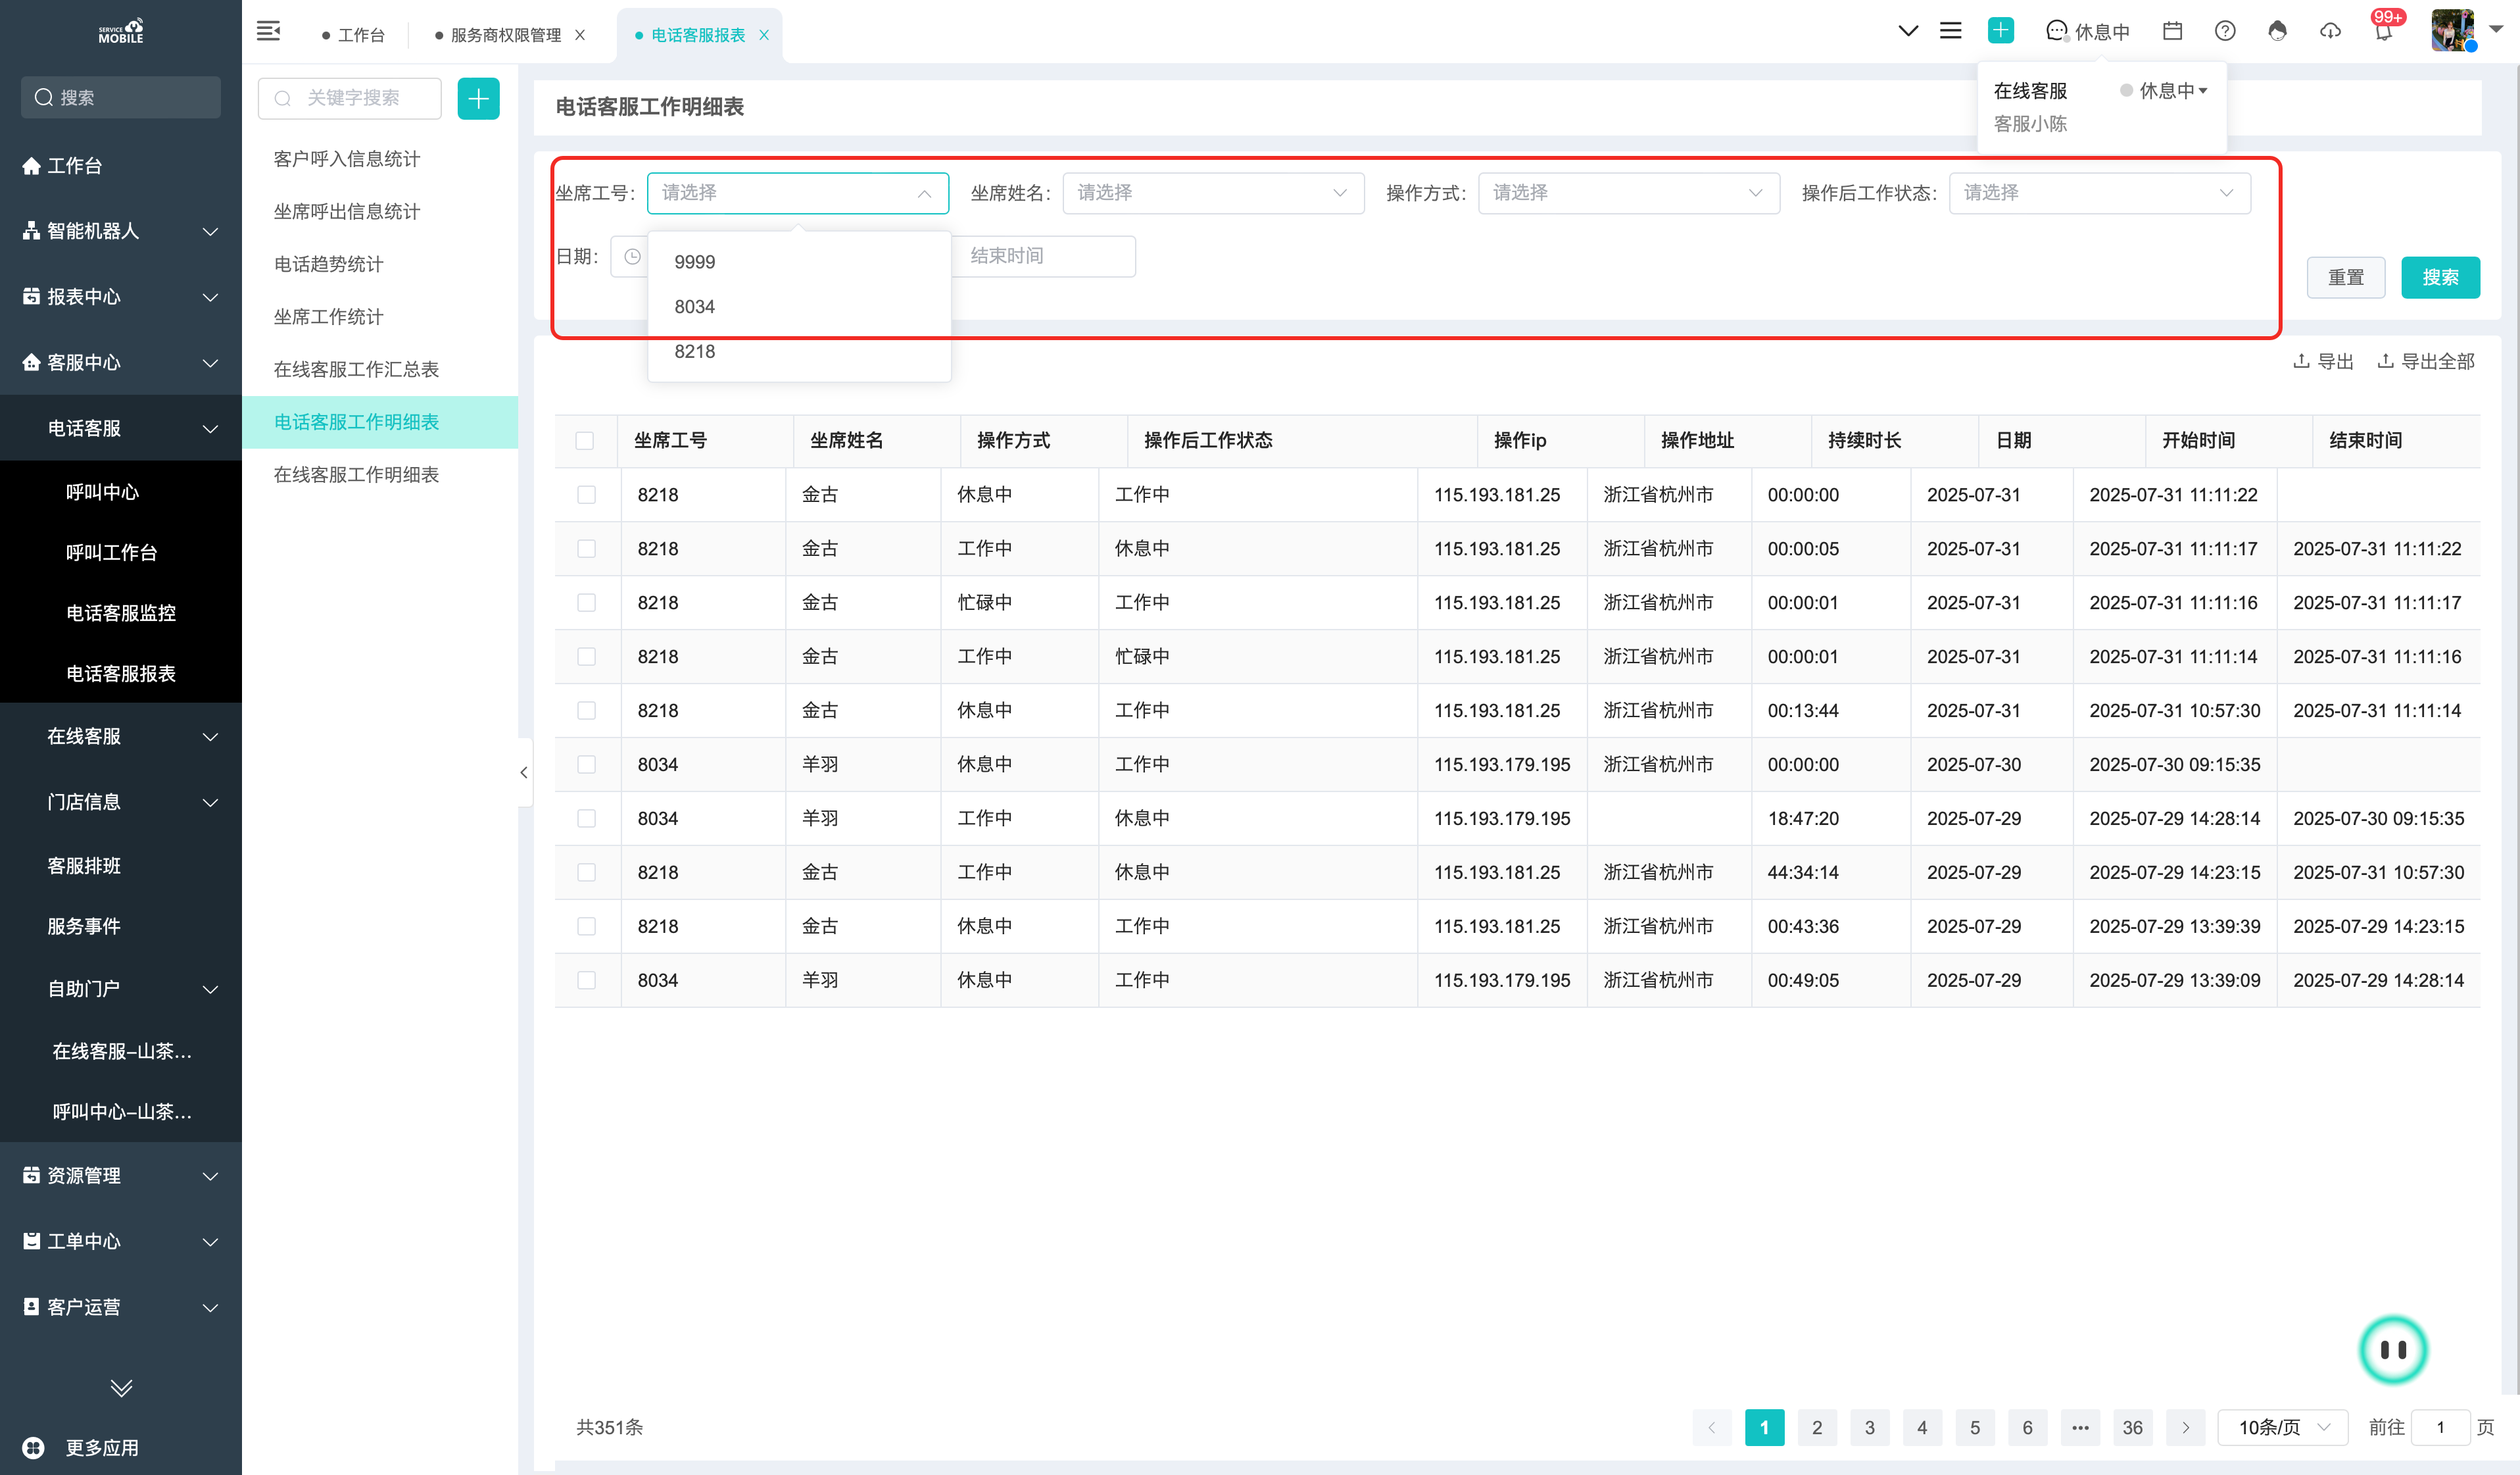Click the green plus icon in the top bar
The height and width of the screenshot is (1475, 2520).
(2000, 31)
